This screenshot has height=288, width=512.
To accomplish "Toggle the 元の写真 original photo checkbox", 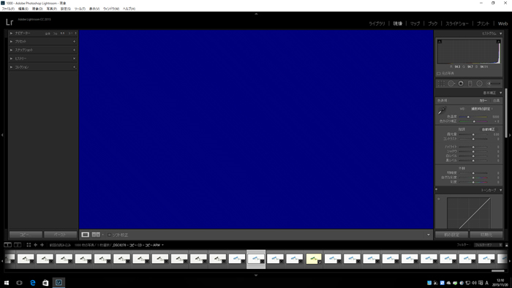I will click(439, 73).
